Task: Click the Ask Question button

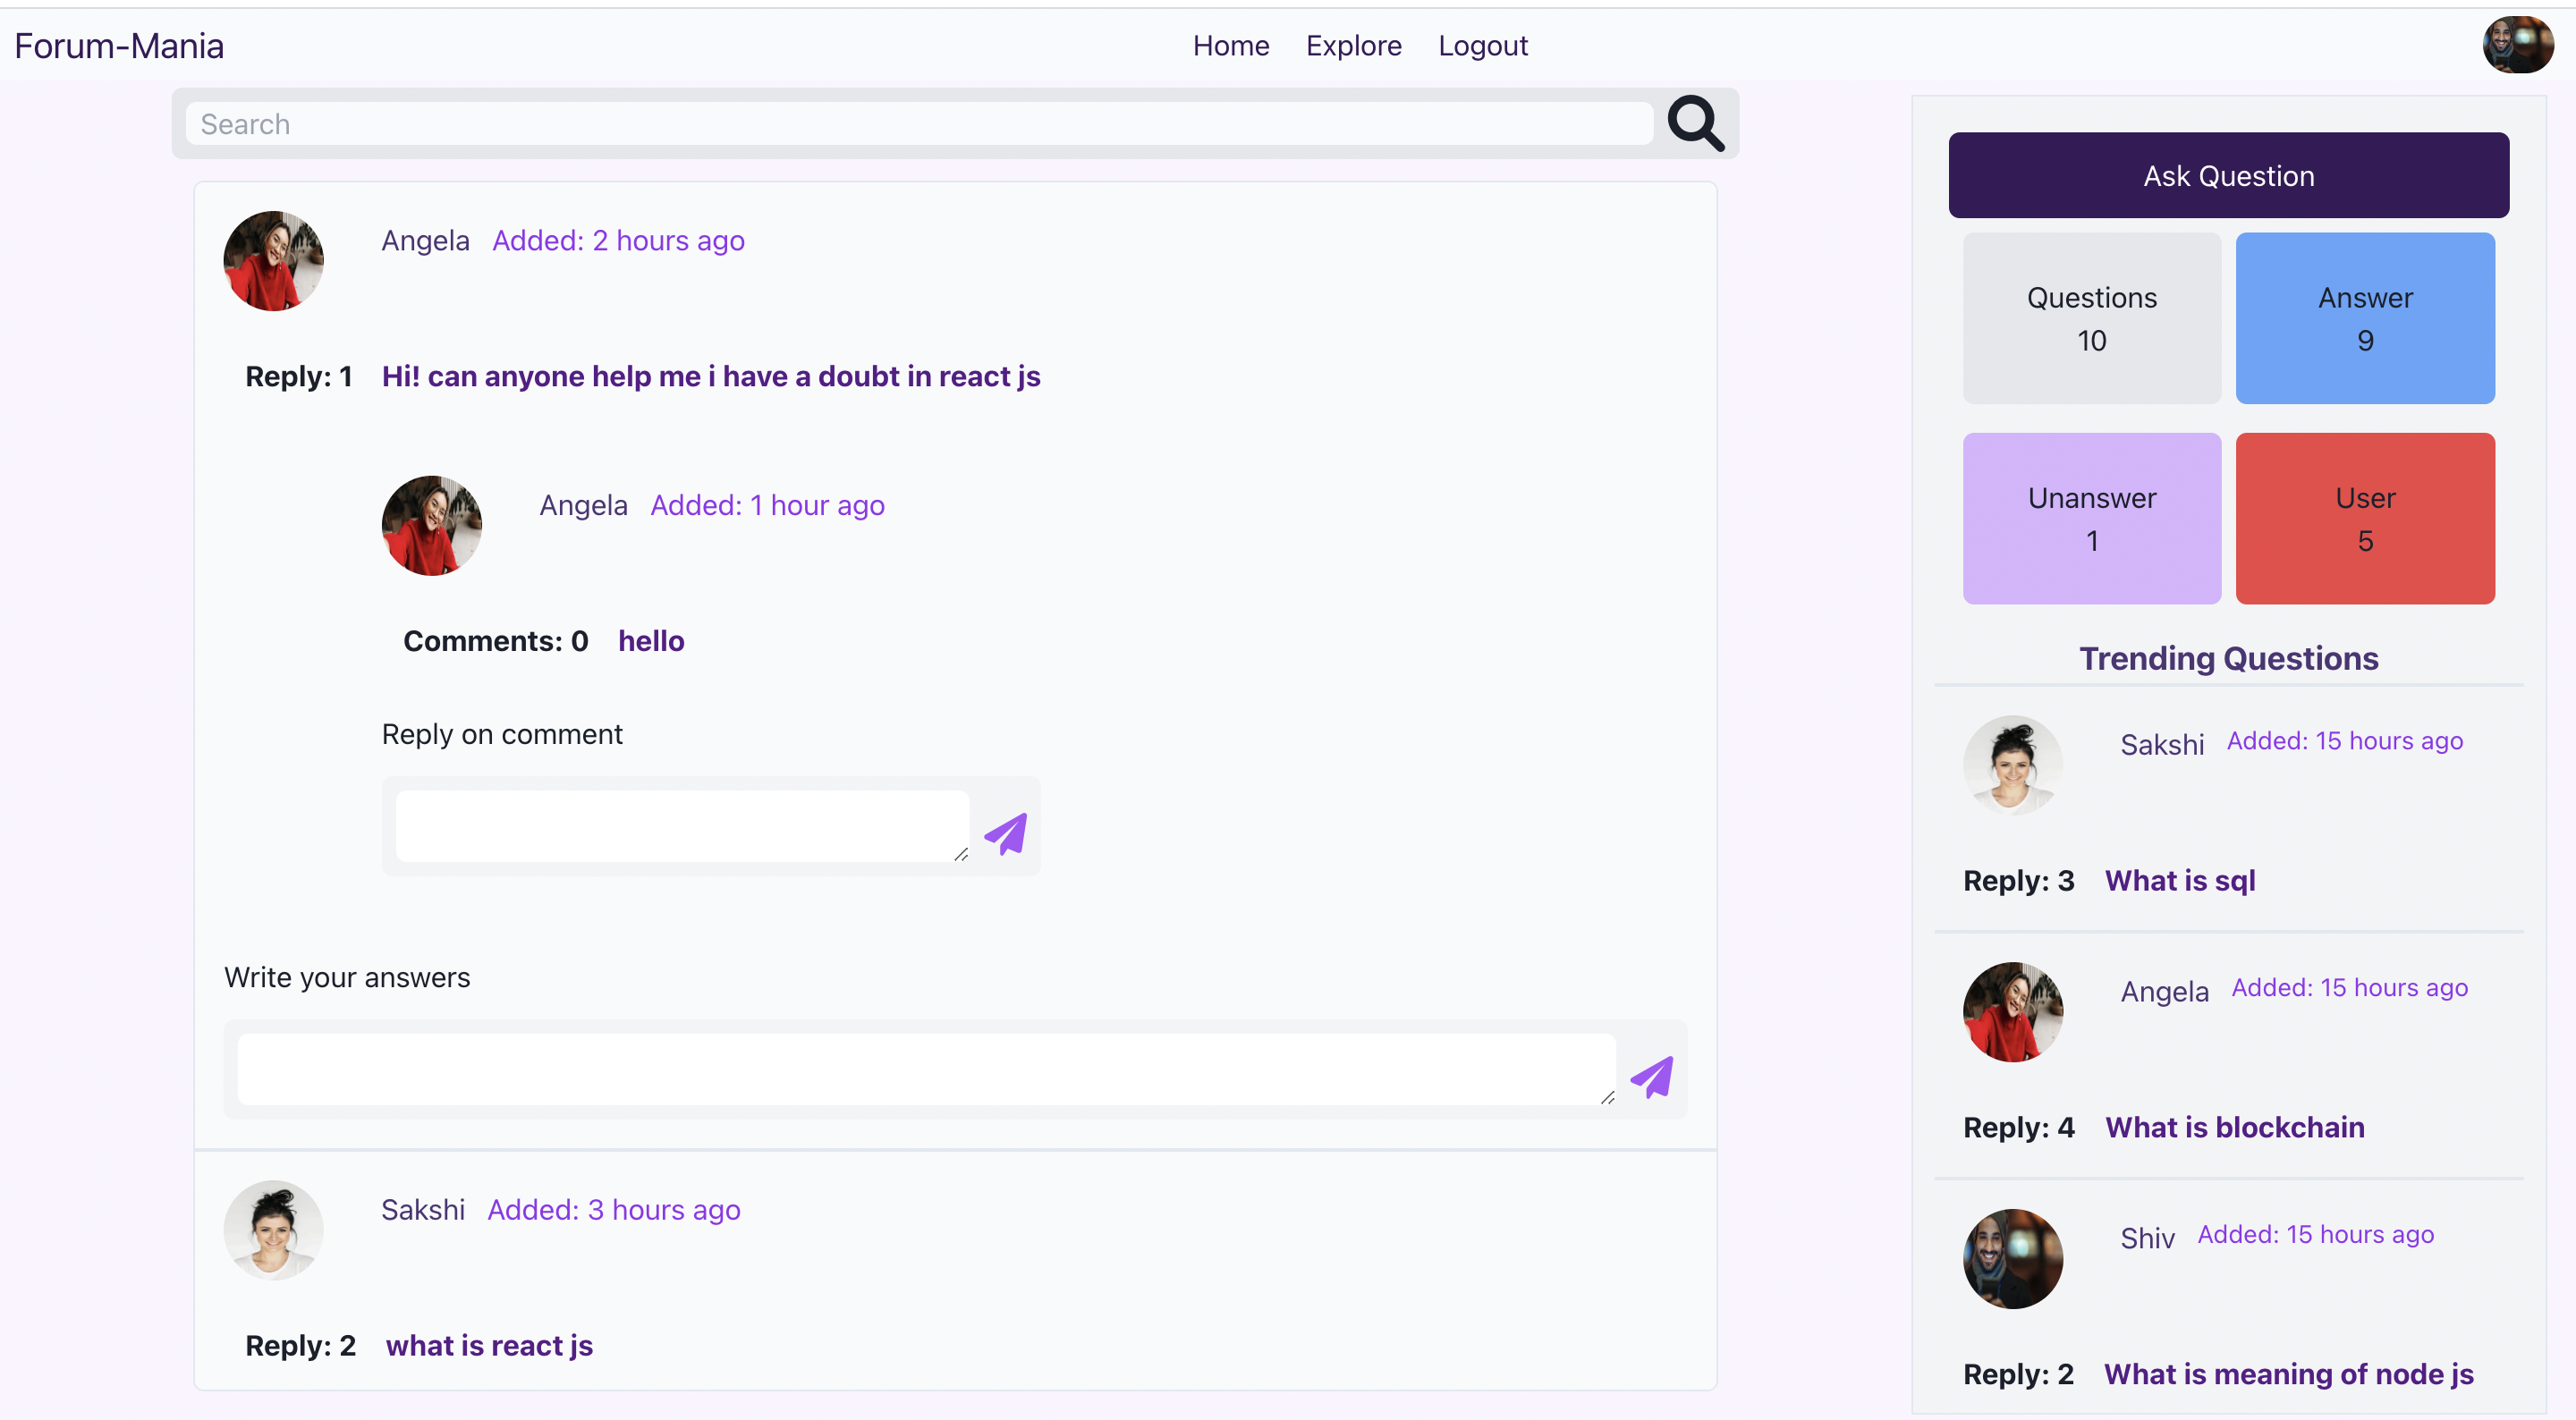Action: [2229, 175]
